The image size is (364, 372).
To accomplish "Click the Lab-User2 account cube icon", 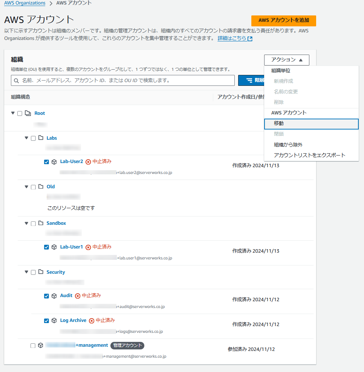I will click(54, 162).
